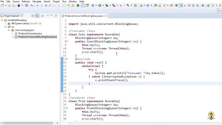The image size is (222, 125).
Task: Toggle Show Whitespace Characters icon
Action: (197, 6)
